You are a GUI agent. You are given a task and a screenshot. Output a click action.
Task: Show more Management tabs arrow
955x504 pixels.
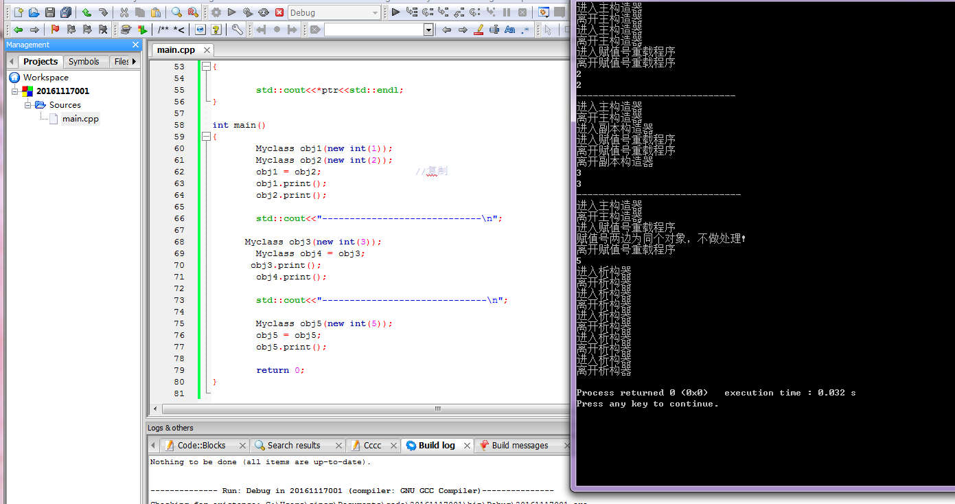tap(134, 61)
